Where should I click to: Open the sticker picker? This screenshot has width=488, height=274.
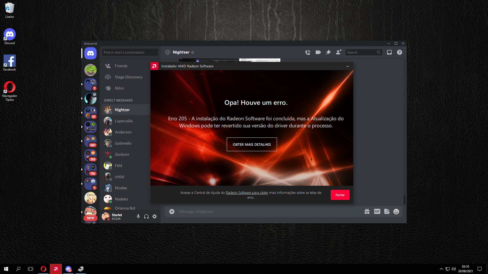(387, 211)
